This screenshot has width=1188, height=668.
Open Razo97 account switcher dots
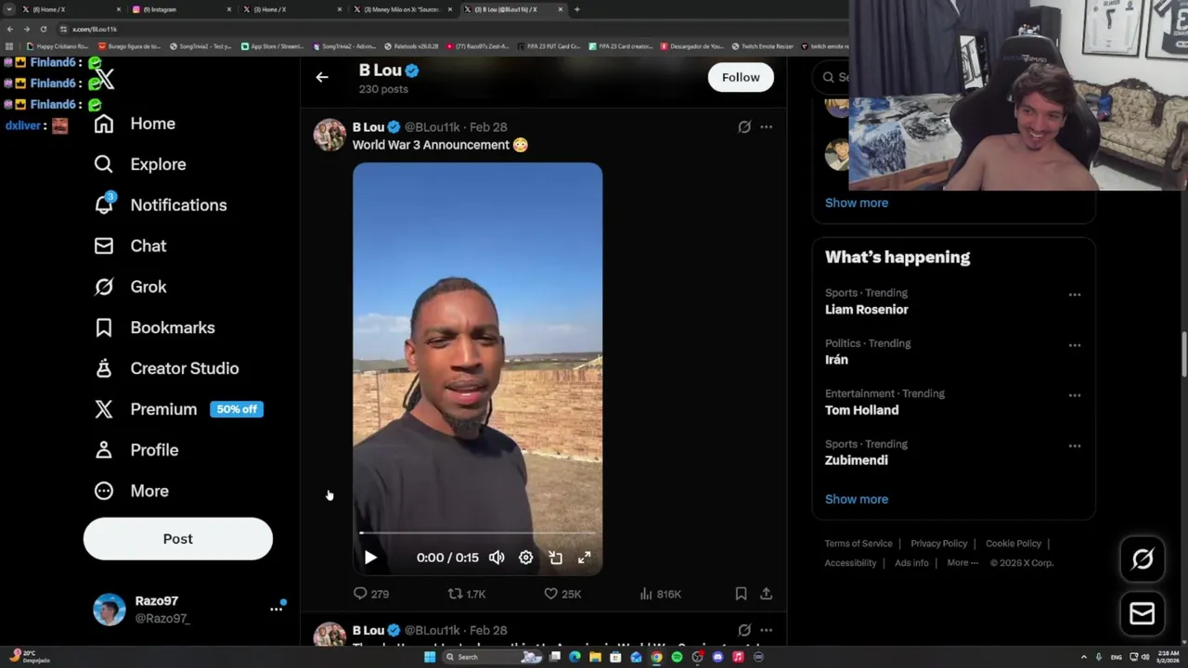[x=276, y=610]
